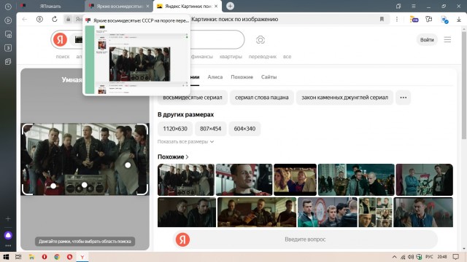
Task: Choose the 807×454 size
Action: pos(211,129)
